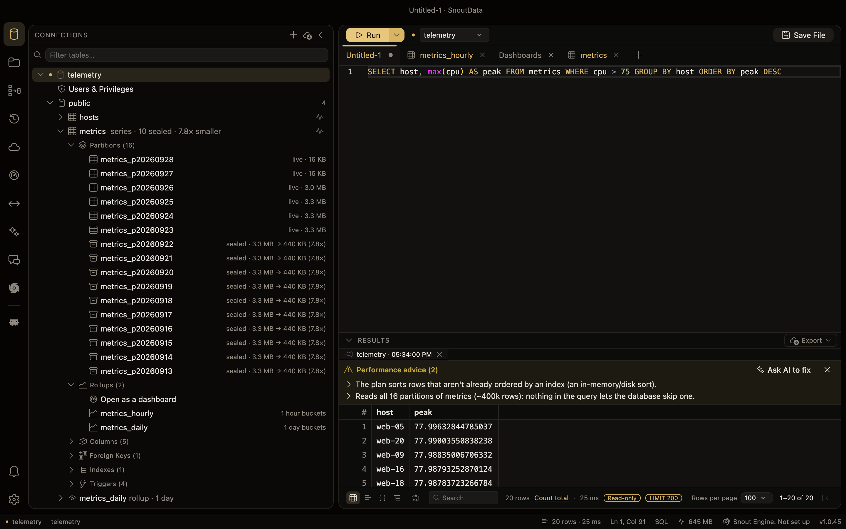Open the files folder icon in sidebar

(14, 62)
